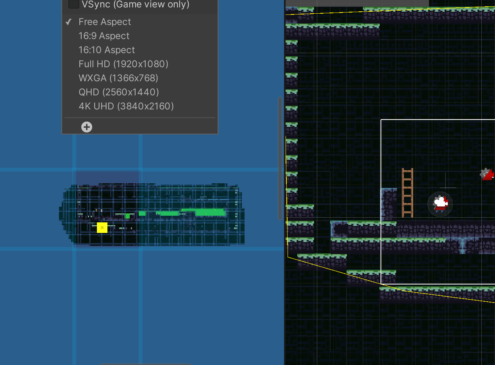Toggle the Free Aspect checkmark
495x365 pixels.
pyautogui.click(x=68, y=22)
